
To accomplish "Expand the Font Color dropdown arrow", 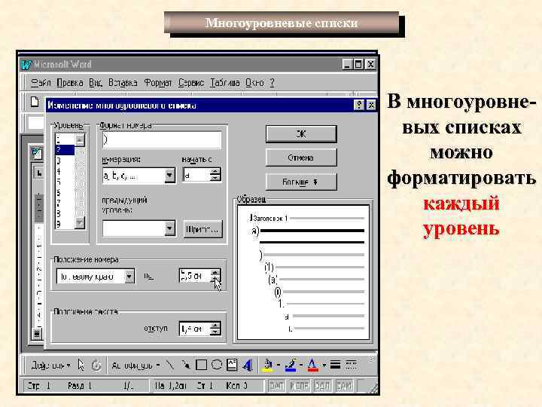I will (x=324, y=365).
